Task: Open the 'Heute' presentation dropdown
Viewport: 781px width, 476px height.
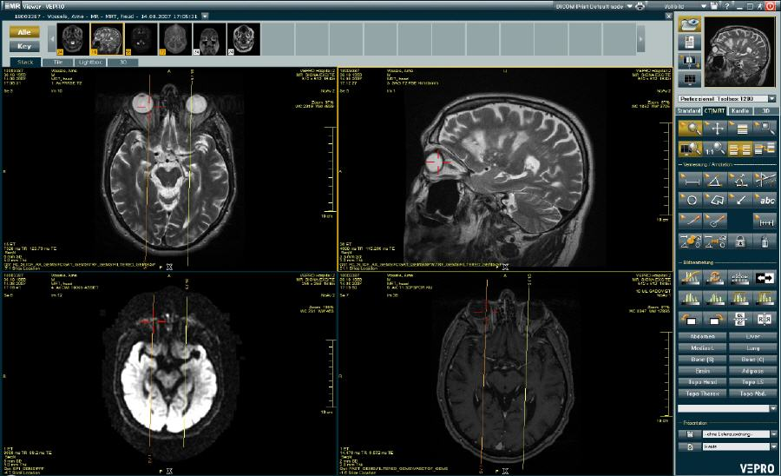Action: (773, 446)
